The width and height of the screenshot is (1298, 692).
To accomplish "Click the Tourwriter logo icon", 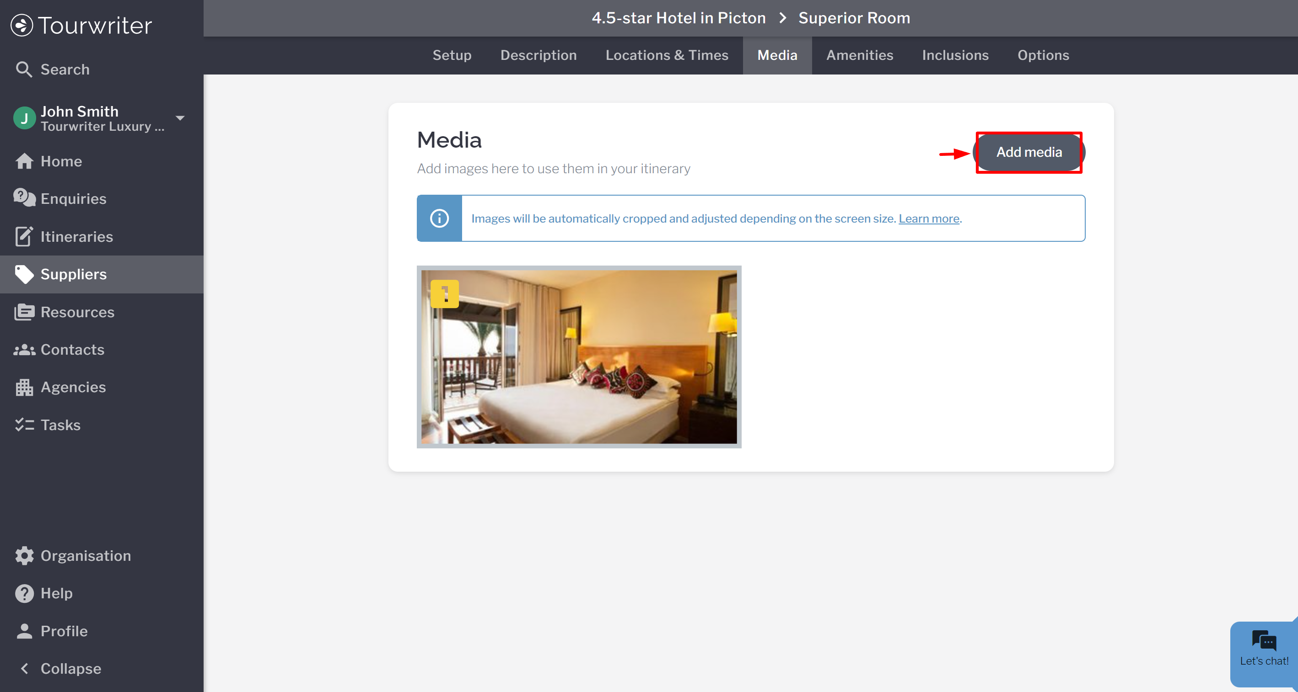I will click(x=22, y=25).
